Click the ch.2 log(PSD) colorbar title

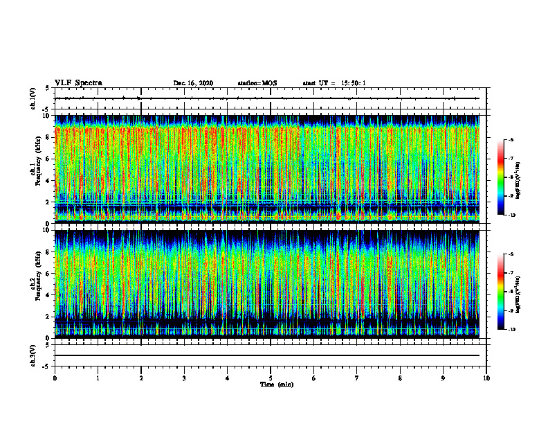click(x=518, y=294)
